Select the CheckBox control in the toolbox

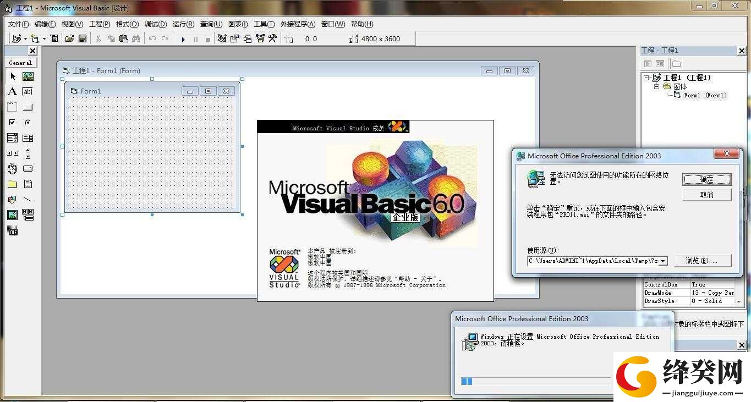(x=13, y=123)
